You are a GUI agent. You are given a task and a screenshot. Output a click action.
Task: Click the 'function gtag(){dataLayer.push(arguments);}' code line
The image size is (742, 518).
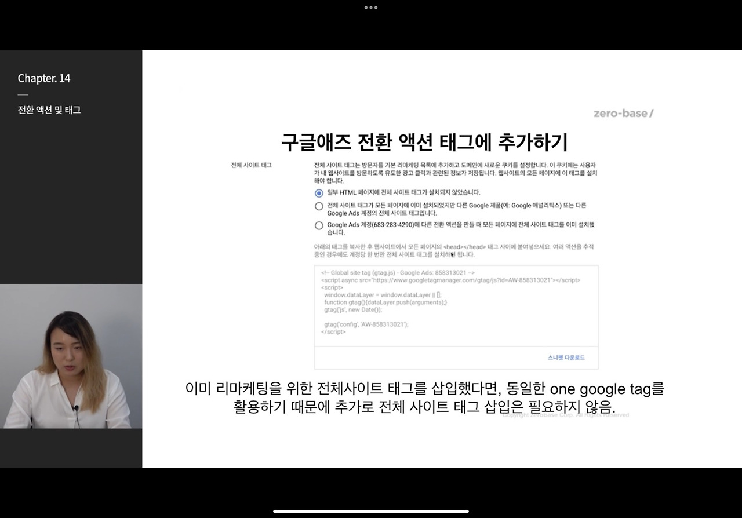pos(385,302)
